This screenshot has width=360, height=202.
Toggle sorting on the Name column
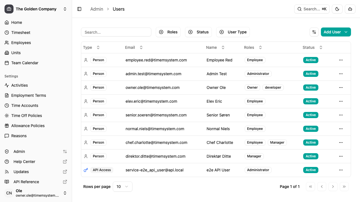(x=223, y=47)
